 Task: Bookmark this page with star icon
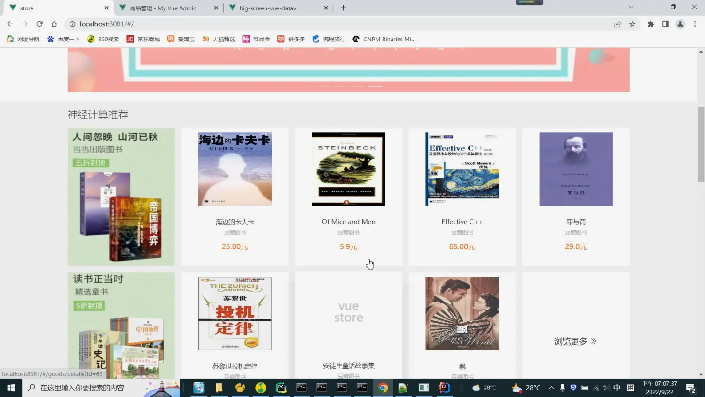click(633, 24)
